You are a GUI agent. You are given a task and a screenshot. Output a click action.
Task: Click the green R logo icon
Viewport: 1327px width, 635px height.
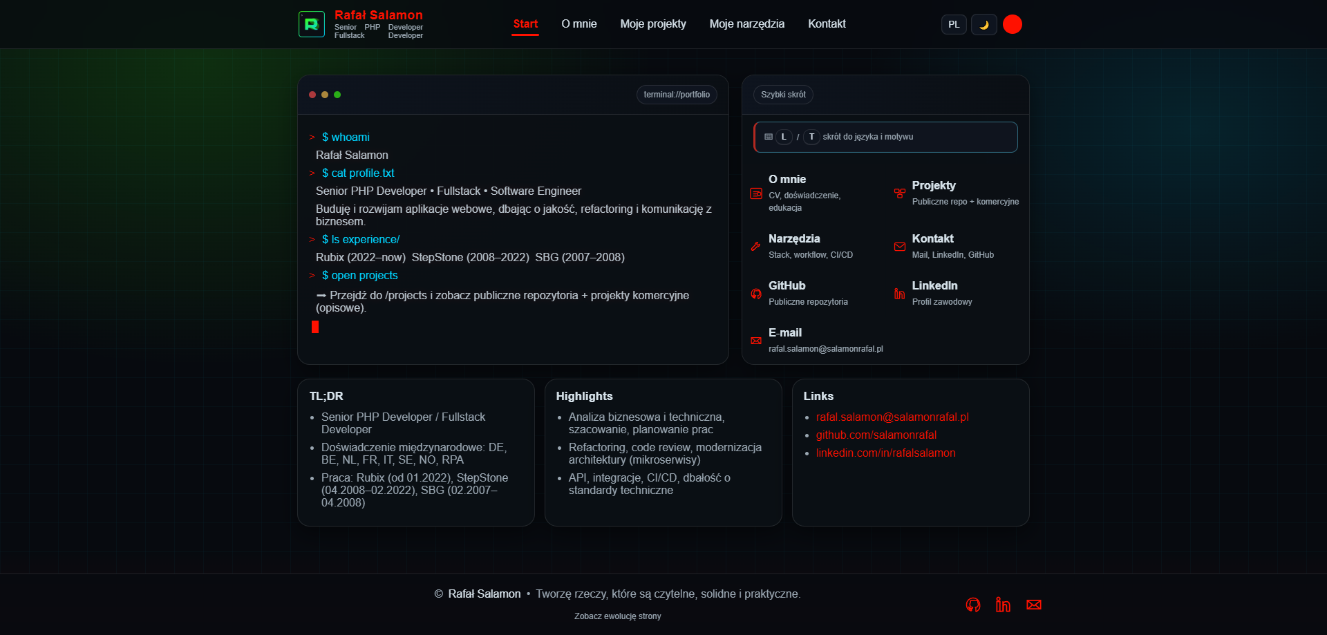[x=311, y=24]
